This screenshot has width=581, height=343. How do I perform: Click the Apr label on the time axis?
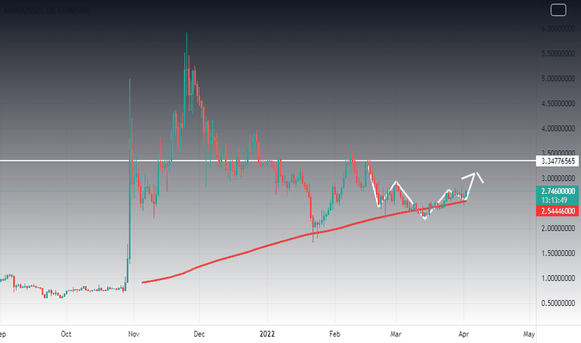point(464,334)
